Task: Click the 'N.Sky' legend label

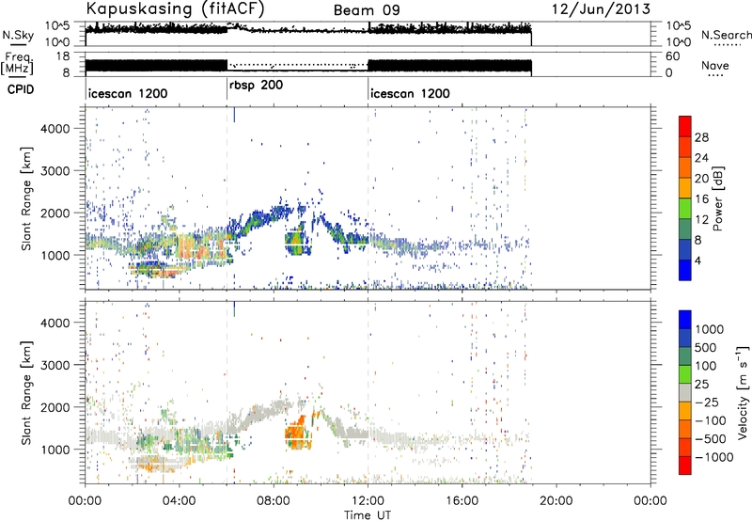Action: (18, 35)
